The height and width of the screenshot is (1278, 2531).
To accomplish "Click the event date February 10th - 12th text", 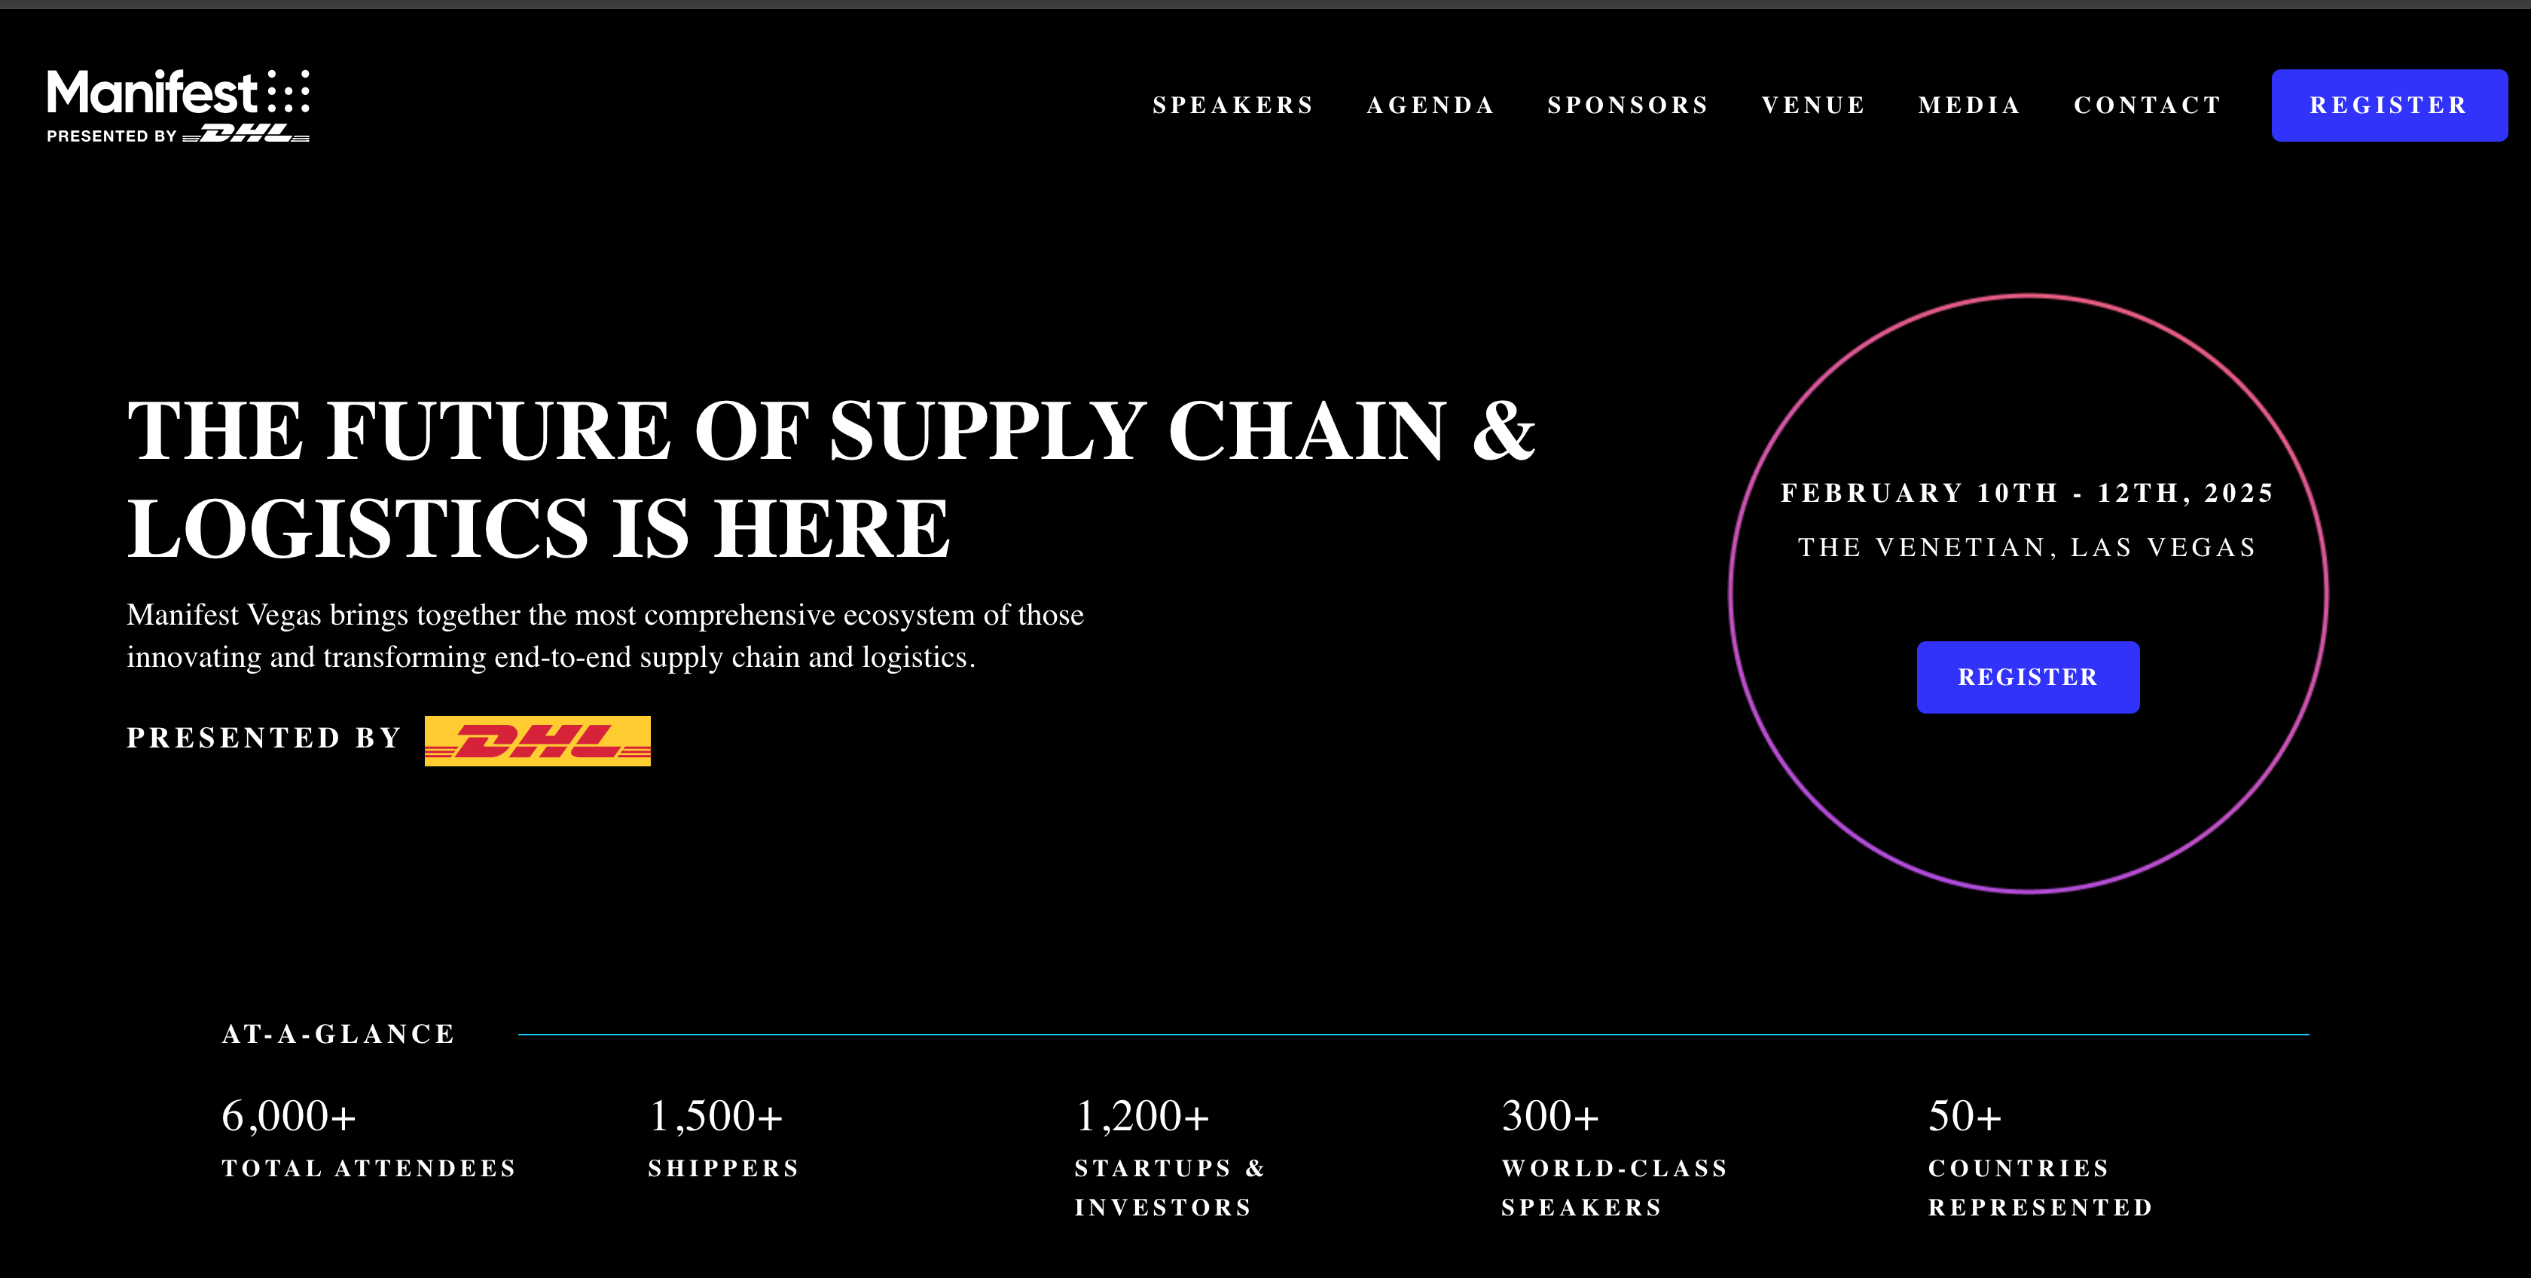I will [x=2029, y=494].
